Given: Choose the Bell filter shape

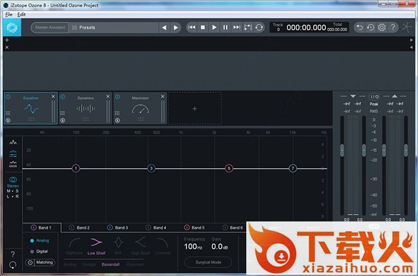Looking at the screenshot, I should point(118,246).
